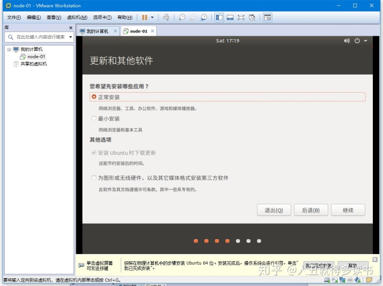Open the 选项卡(T) menu

click(102, 18)
